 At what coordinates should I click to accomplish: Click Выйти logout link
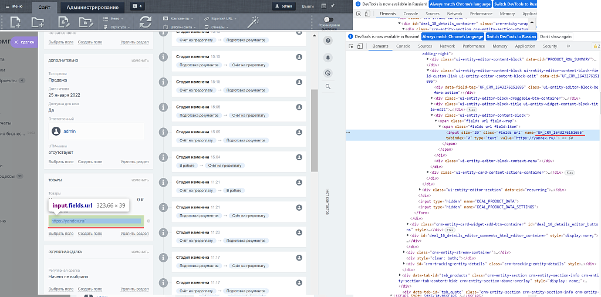coord(308,6)
